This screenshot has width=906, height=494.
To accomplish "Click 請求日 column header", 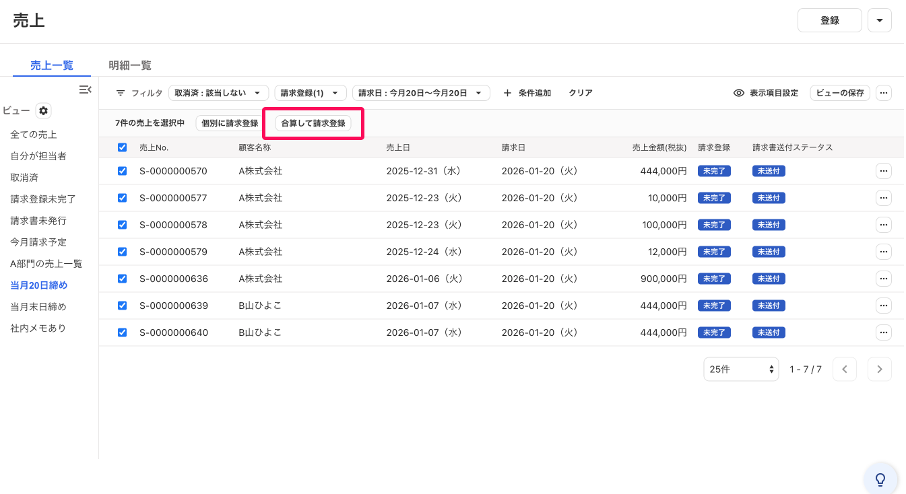I will (513, 147).
